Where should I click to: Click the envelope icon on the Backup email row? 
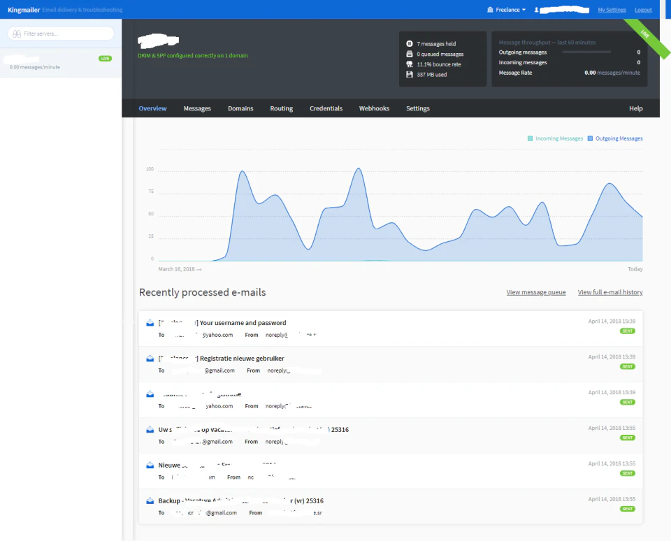(x=150, y=500)
